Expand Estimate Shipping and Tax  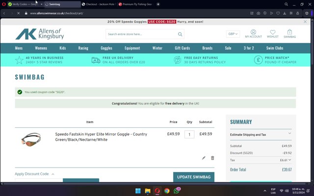pyautogui.click(x=261, y=135)
